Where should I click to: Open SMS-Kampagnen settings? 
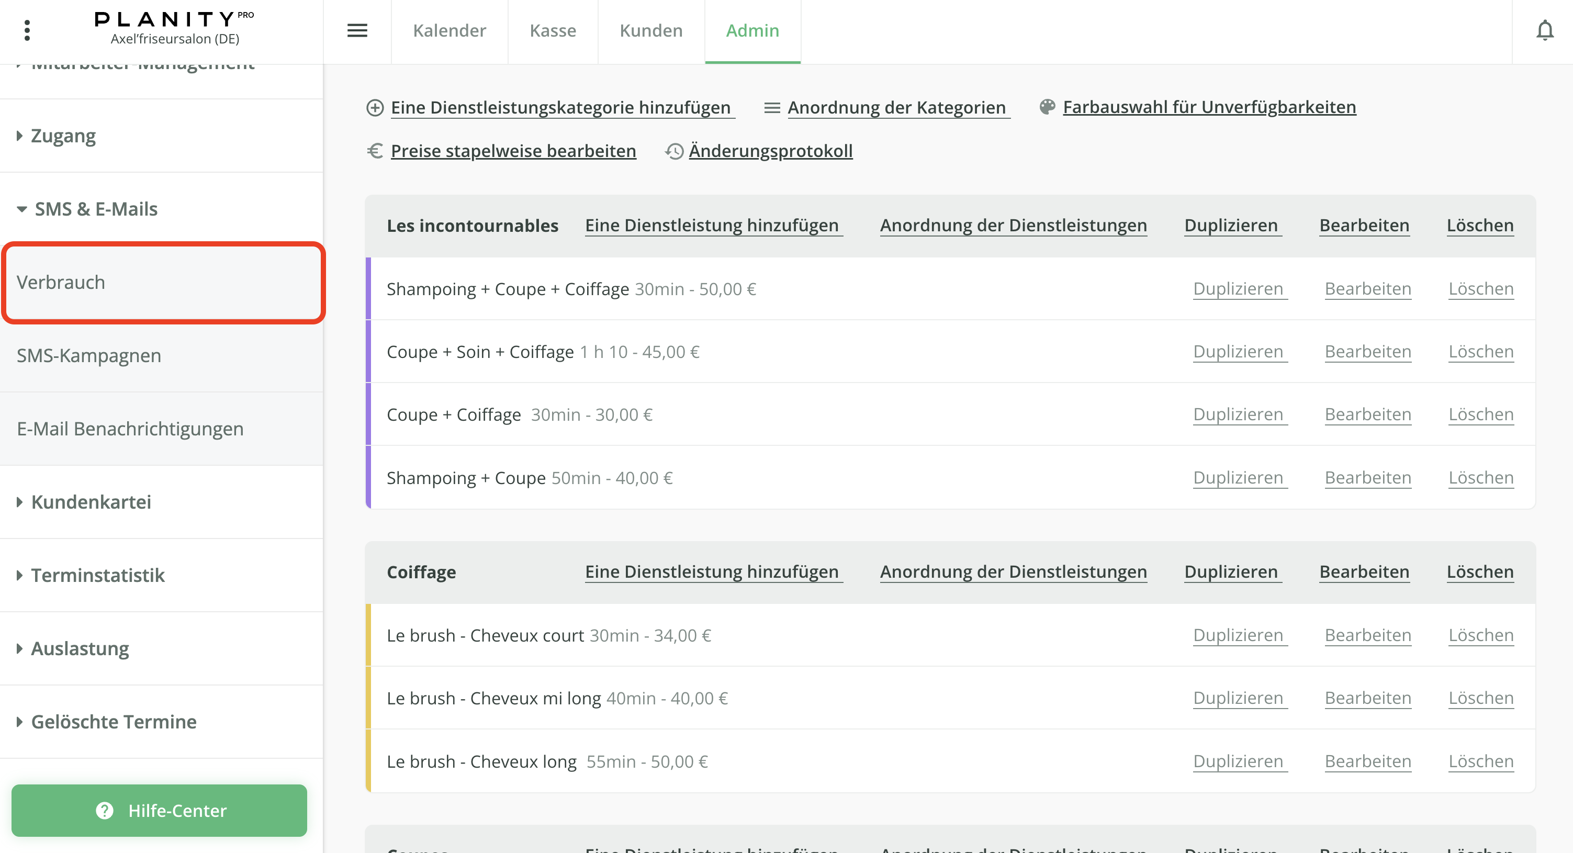click(x=88, y=355)
